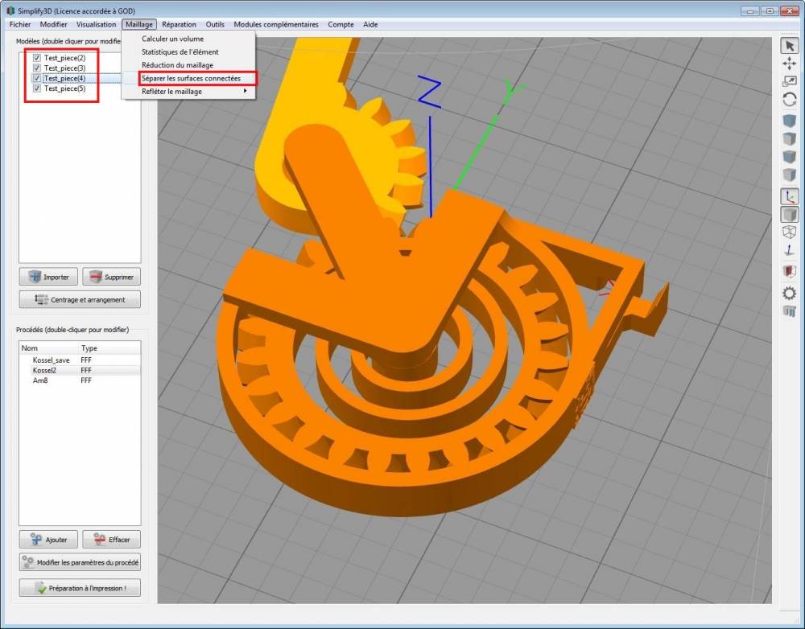Click the Effacer process button
Viewport: 805px width, 629px height.
coord(111,540)
